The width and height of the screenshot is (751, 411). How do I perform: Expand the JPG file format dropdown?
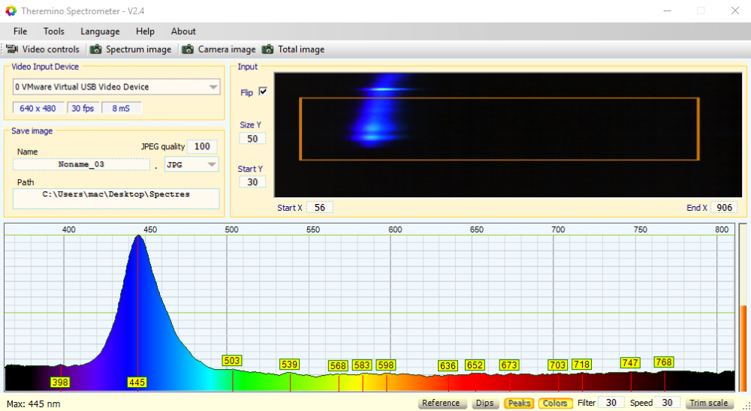point(211,164)
